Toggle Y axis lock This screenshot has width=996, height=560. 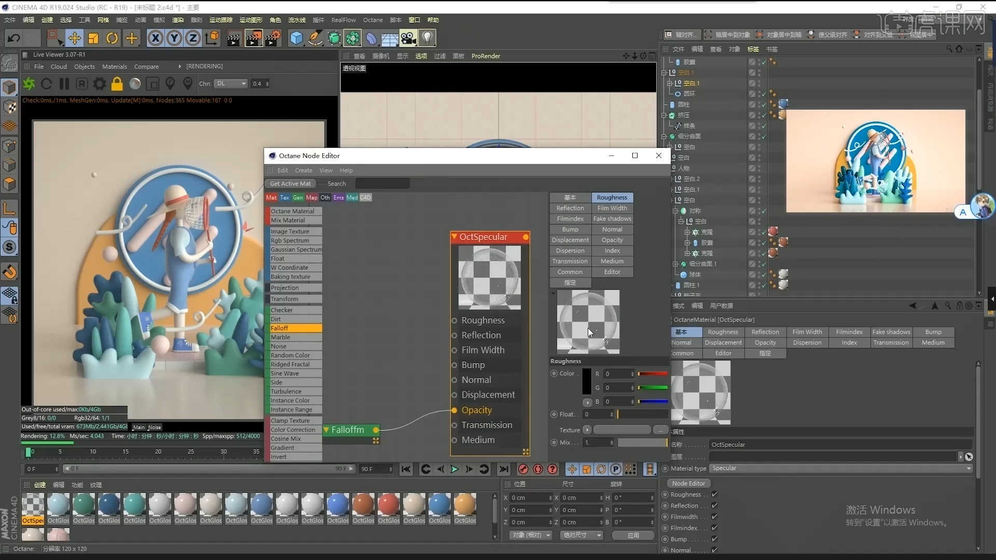pos(174,38)
